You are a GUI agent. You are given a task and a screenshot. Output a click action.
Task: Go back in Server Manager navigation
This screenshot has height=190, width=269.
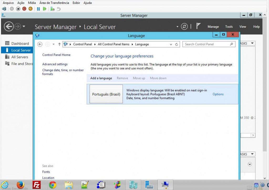[x=9, y=26]
